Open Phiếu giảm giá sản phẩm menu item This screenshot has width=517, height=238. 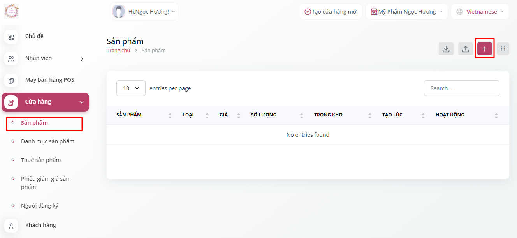(x=45, y=183)
